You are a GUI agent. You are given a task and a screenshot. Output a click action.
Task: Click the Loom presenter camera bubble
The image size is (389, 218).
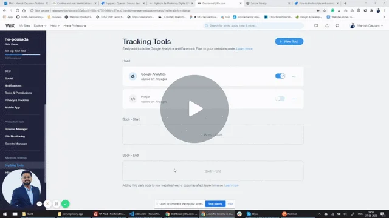pyautogui.click(x=22, y=188)
